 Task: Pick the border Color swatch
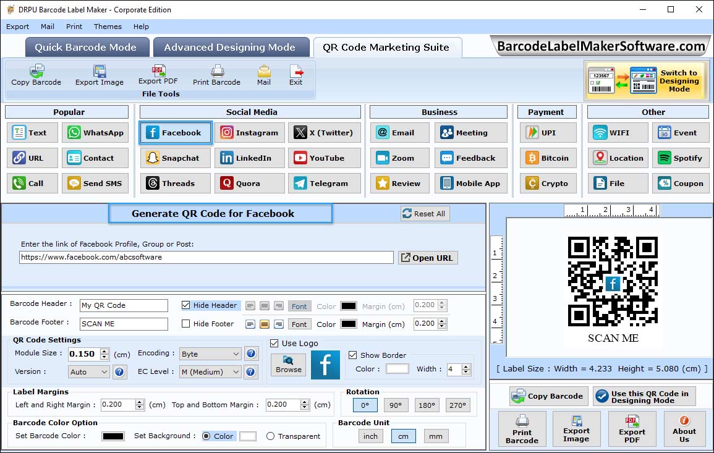tap(397, 369)
